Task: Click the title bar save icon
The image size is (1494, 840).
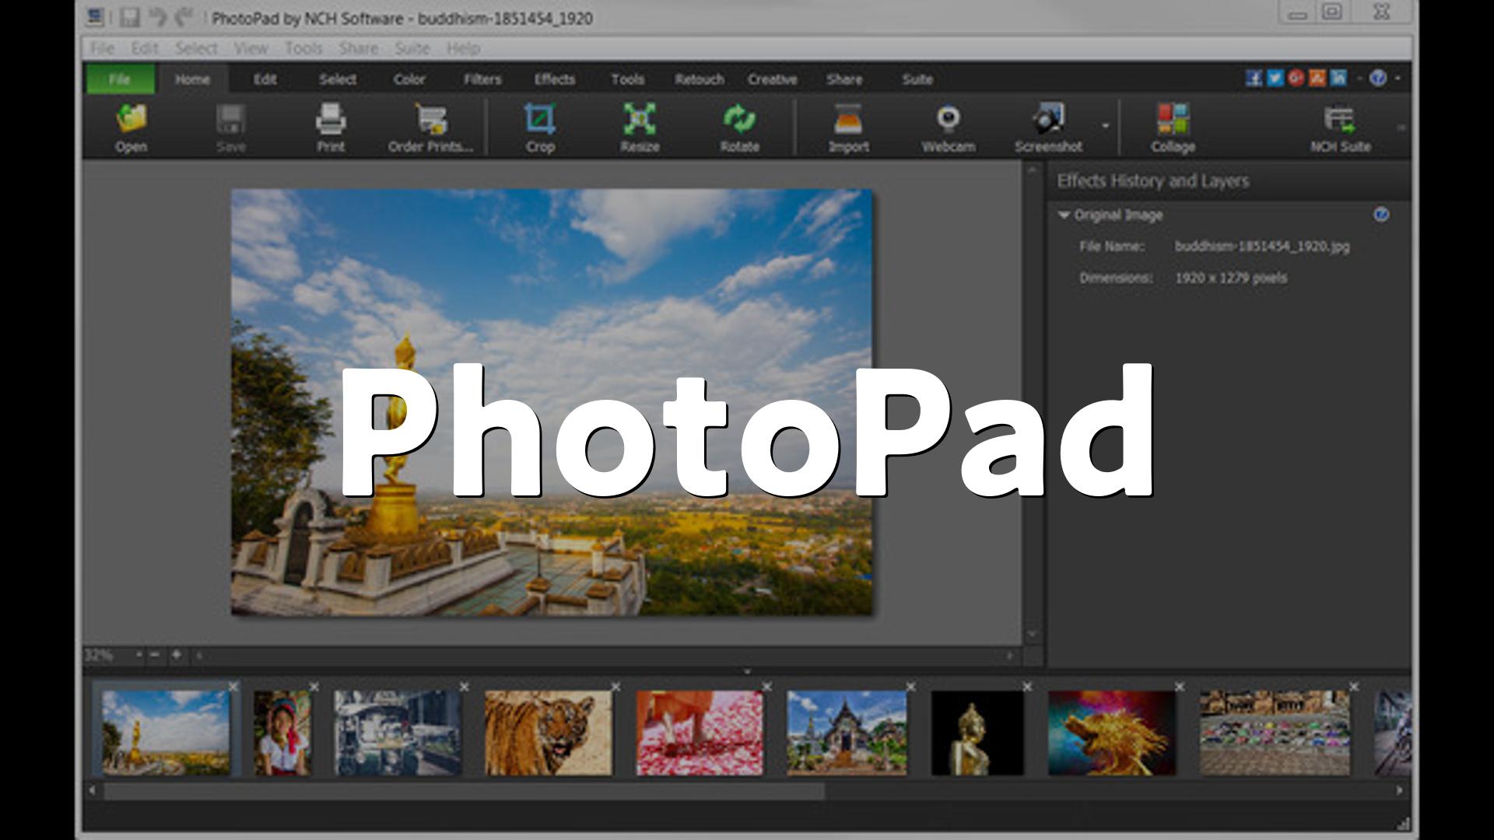Action: [x=130, y=17]
